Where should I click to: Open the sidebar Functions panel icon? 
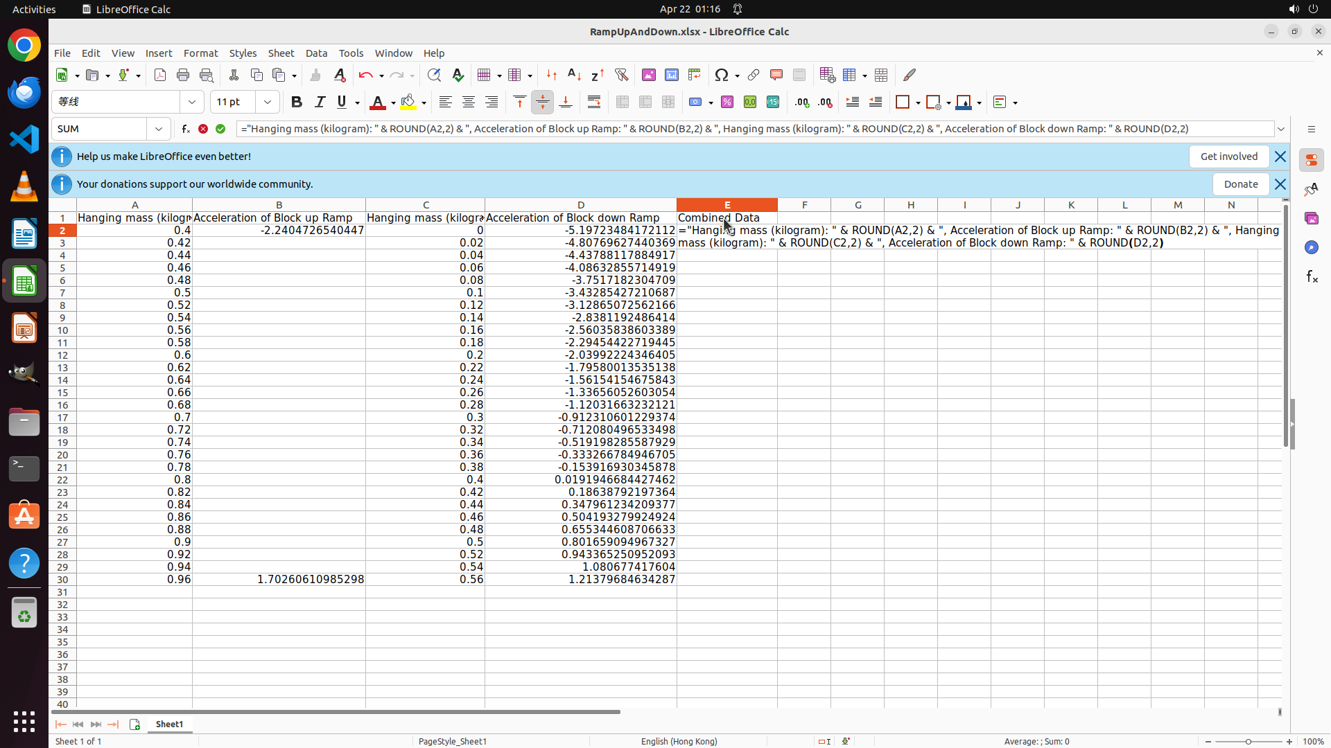coord(1312,277)
